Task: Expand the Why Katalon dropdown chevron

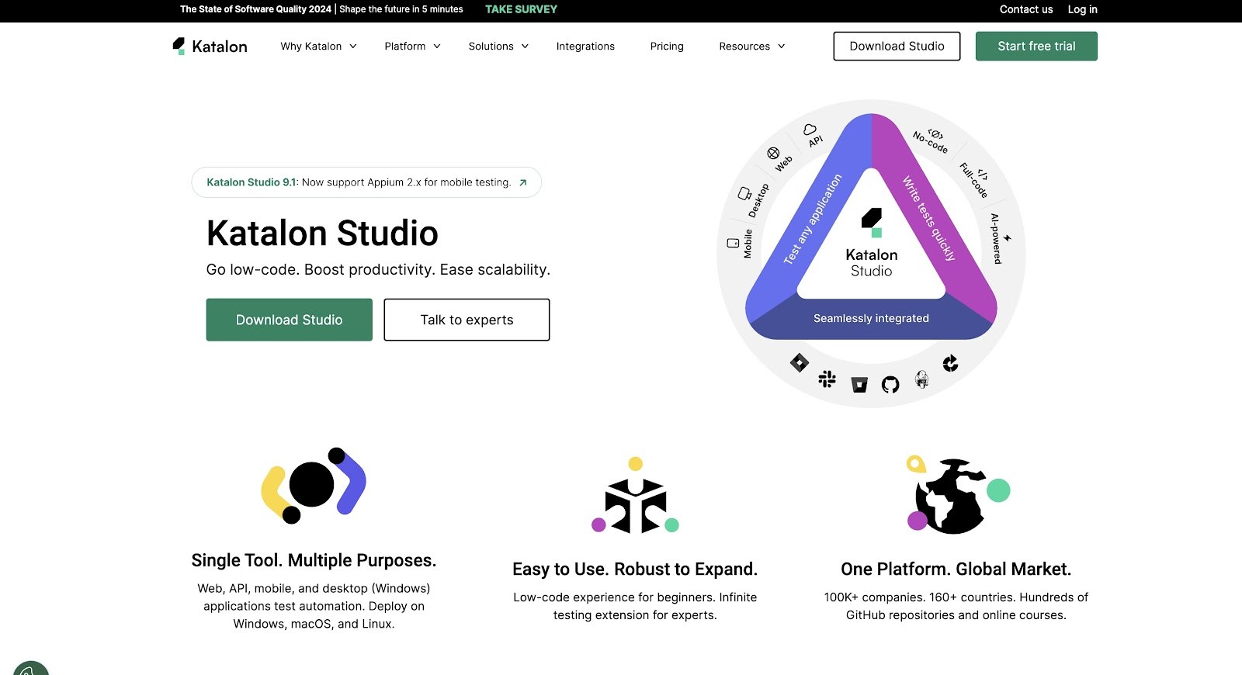Action: (x=353, y=47)
